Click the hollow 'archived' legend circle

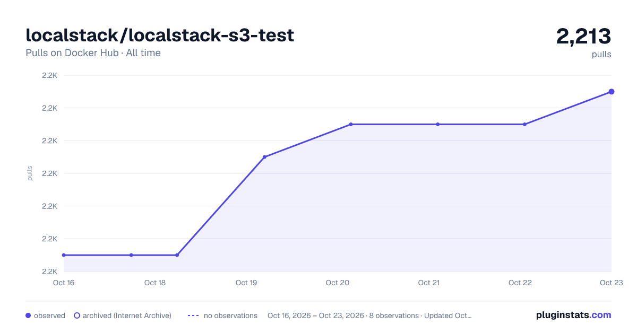pos(77,315)
